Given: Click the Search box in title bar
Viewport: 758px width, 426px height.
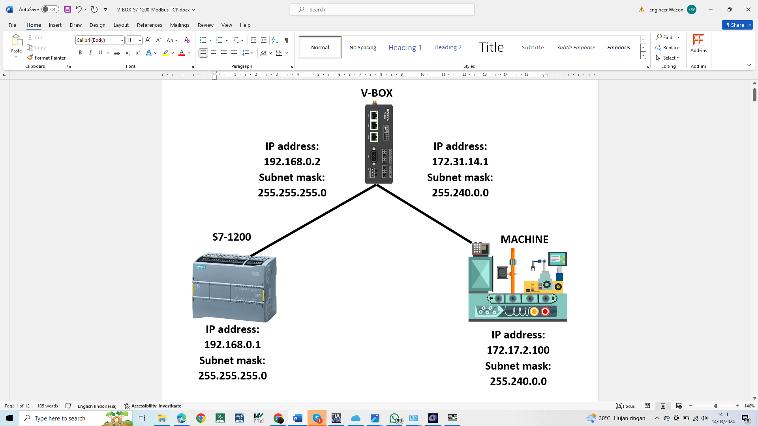Looking at the screenshot, I should pyautogui.click(x=382, y=9).
